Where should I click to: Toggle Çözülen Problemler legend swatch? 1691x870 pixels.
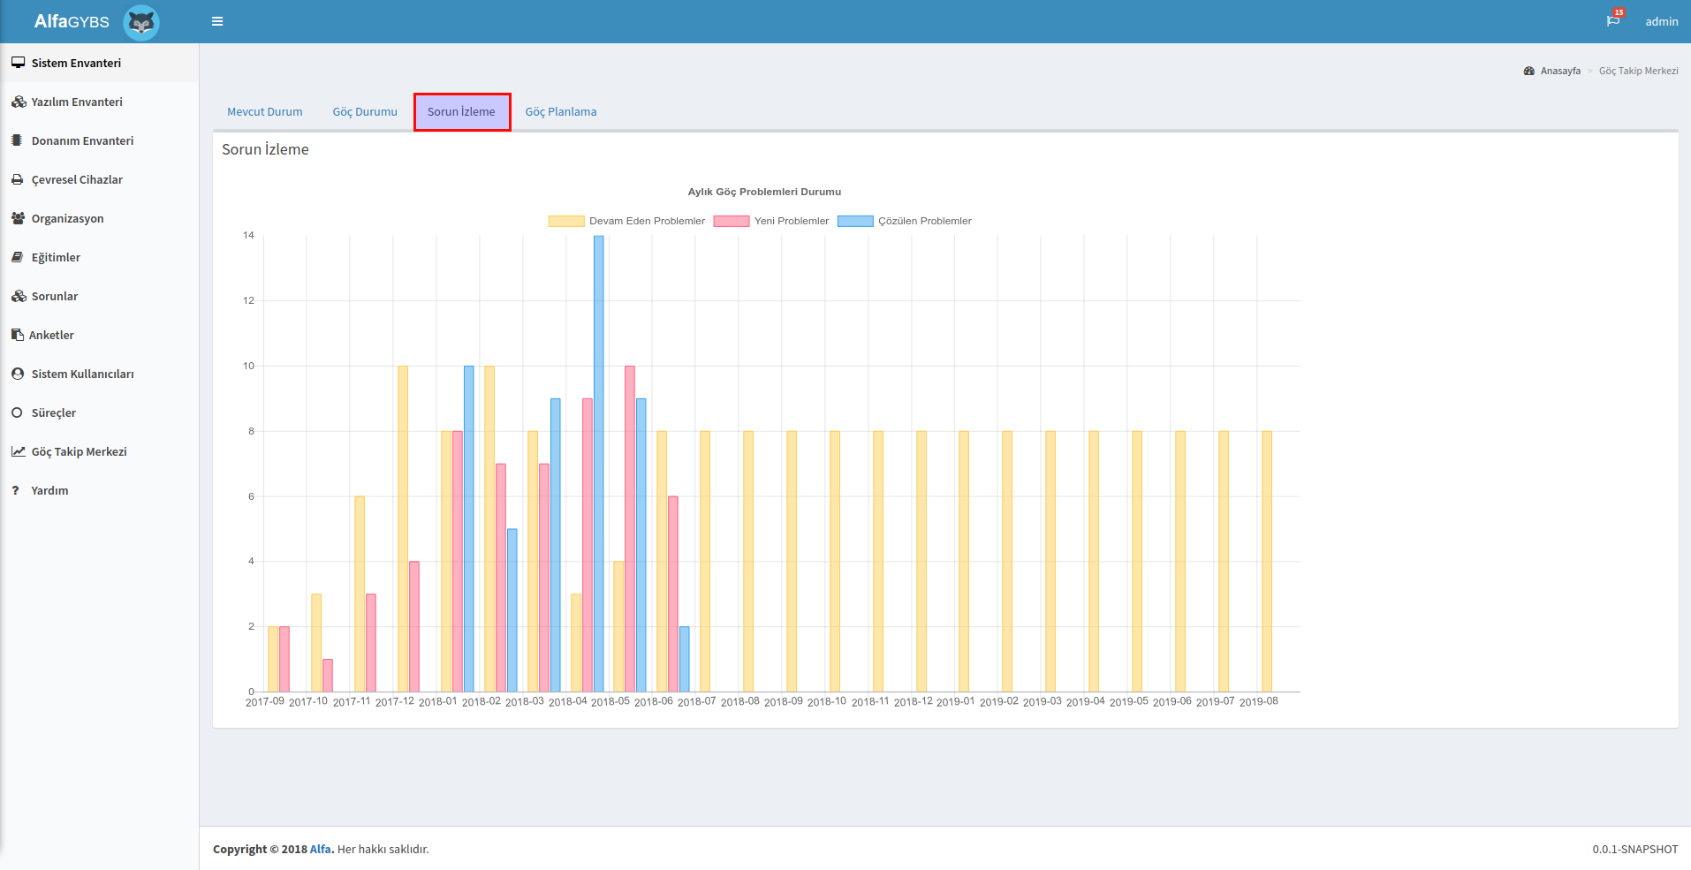point(855,221)
